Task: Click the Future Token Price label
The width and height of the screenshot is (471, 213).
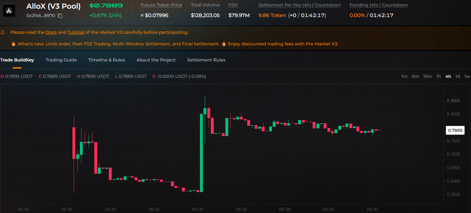Action: pyautogui.click(x=161, y=5)
